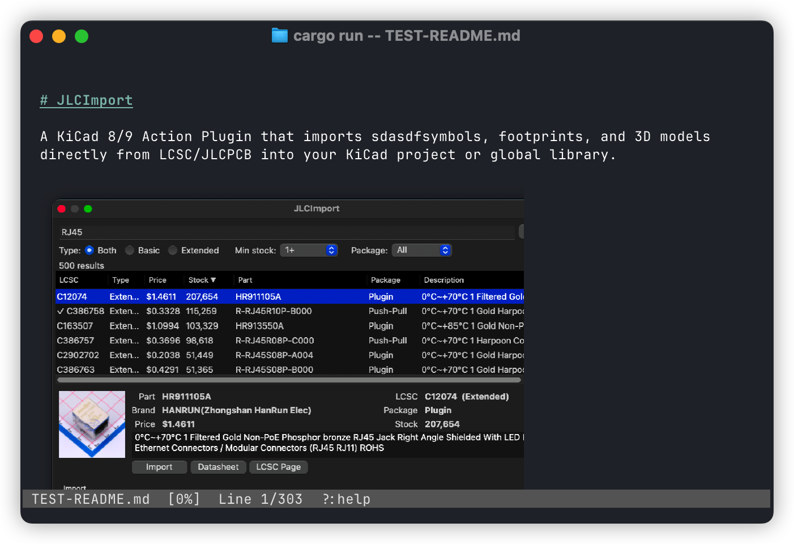Select the Extended type radio button
The image size is (794, 544).
pyautogui.click(x=173, y=250)
